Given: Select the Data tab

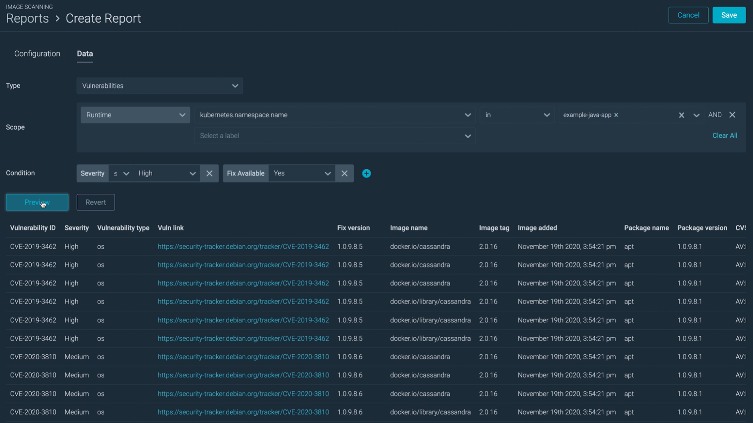Looking at the screenshot, I should click(85, 54).
